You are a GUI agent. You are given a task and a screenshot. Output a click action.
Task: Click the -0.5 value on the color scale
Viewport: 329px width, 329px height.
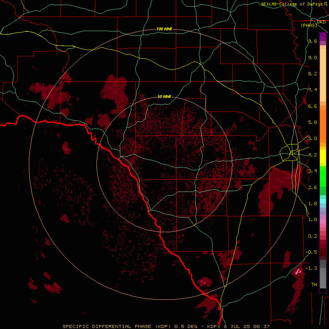[x=311, y=252]
